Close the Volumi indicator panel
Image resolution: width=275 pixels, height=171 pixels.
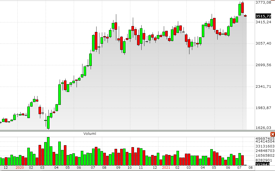pyautogui.click(x=272, y=134)
